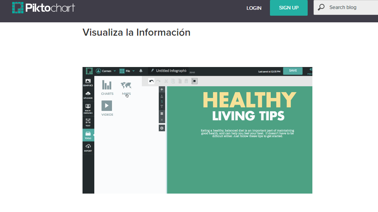Click the alignment tool icon
The width and height of the screenshot is (378, 212).
194,81
